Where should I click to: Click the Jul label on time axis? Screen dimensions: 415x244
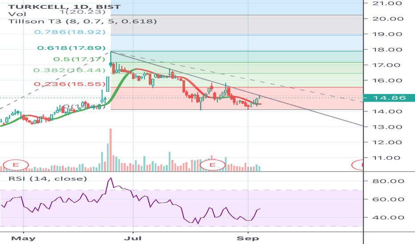133,239
